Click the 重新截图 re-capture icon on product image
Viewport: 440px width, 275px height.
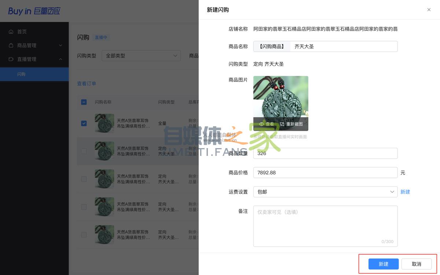282,124
